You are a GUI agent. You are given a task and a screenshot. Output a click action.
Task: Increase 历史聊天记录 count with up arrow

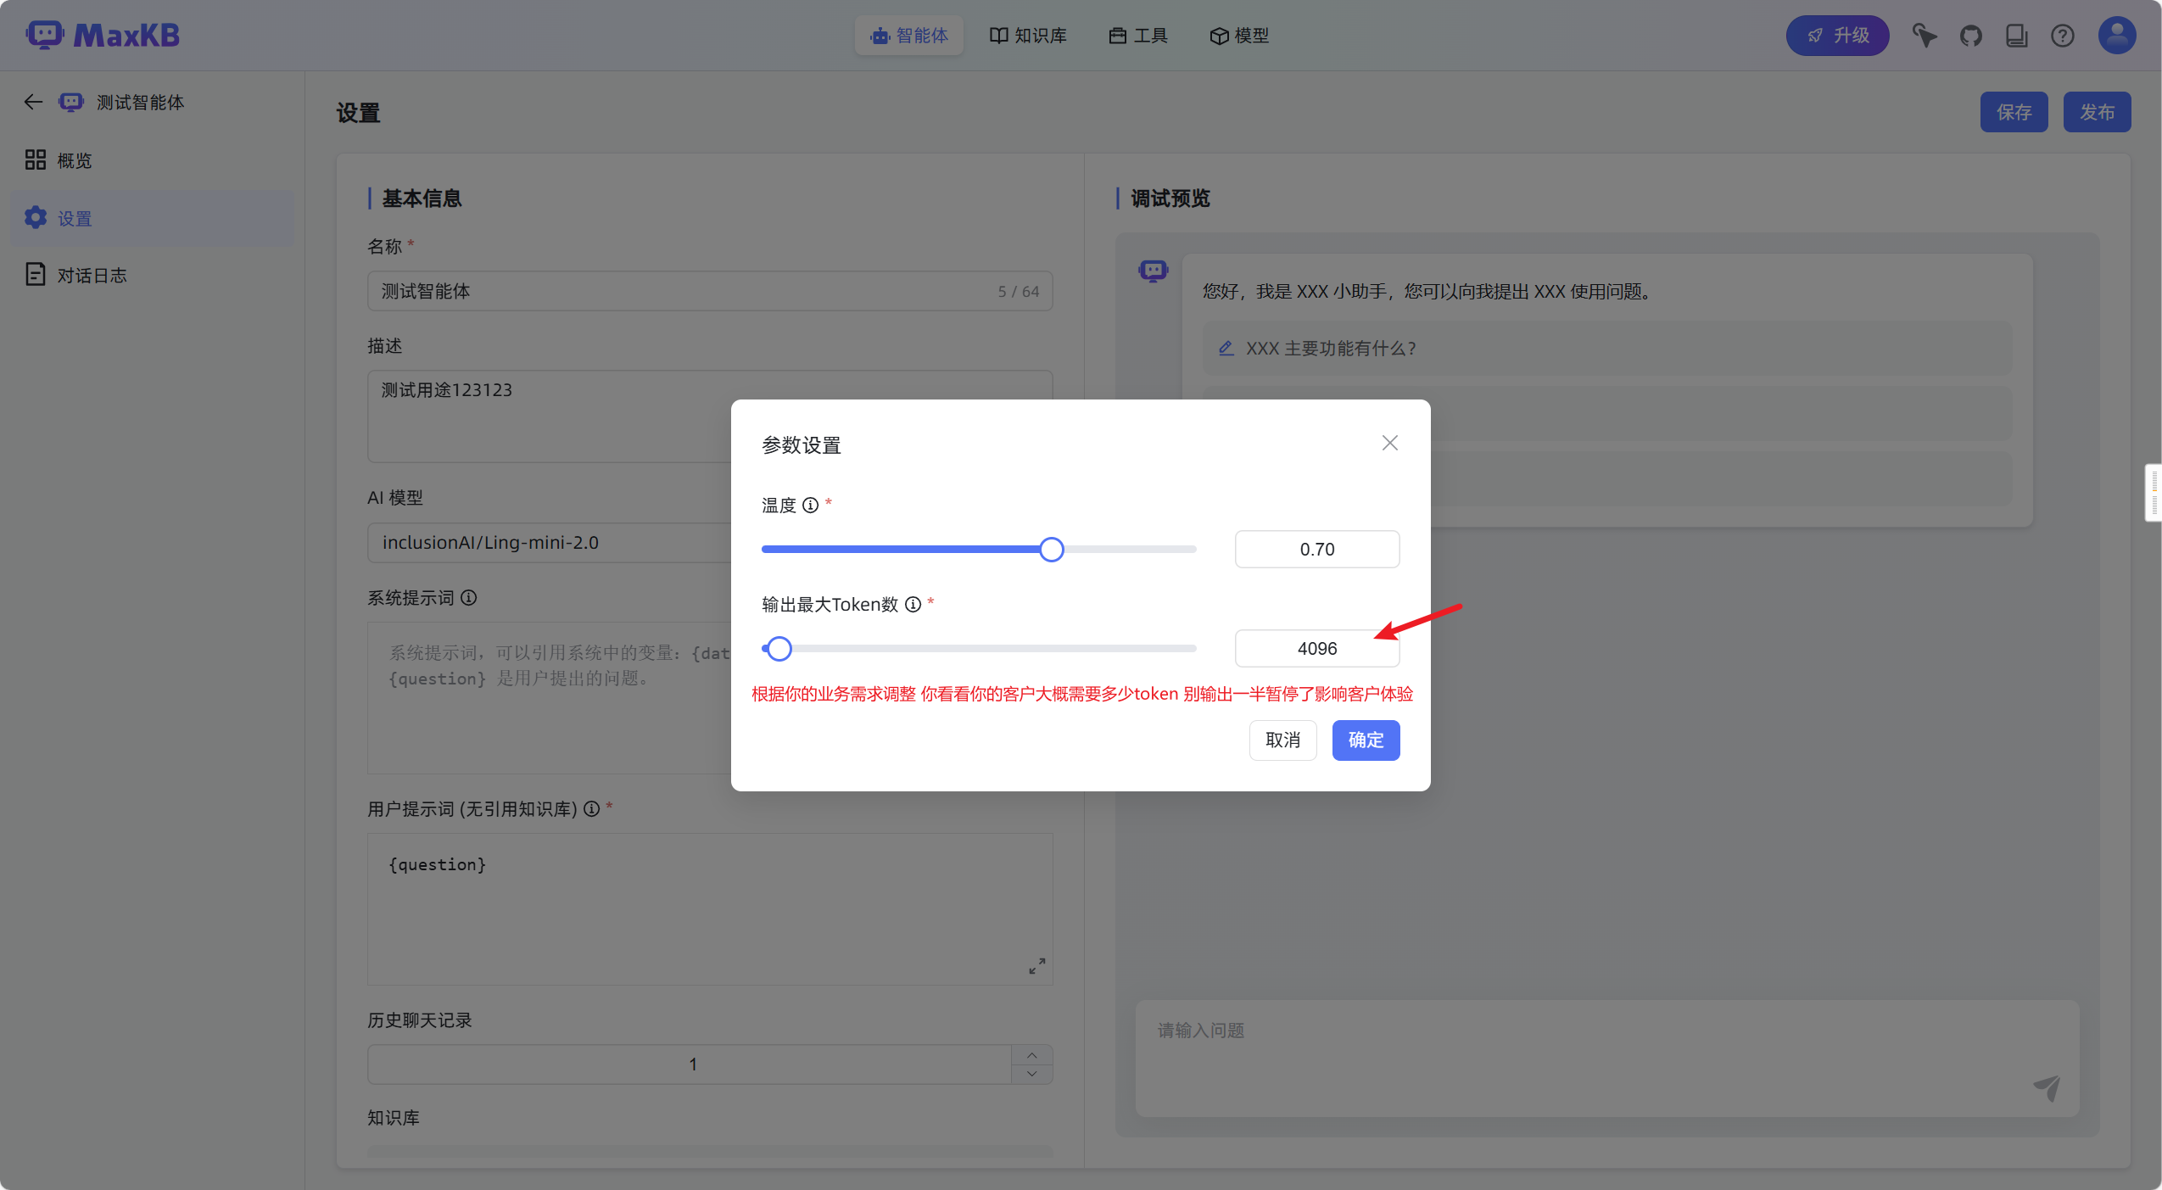coord(1031,1055)
